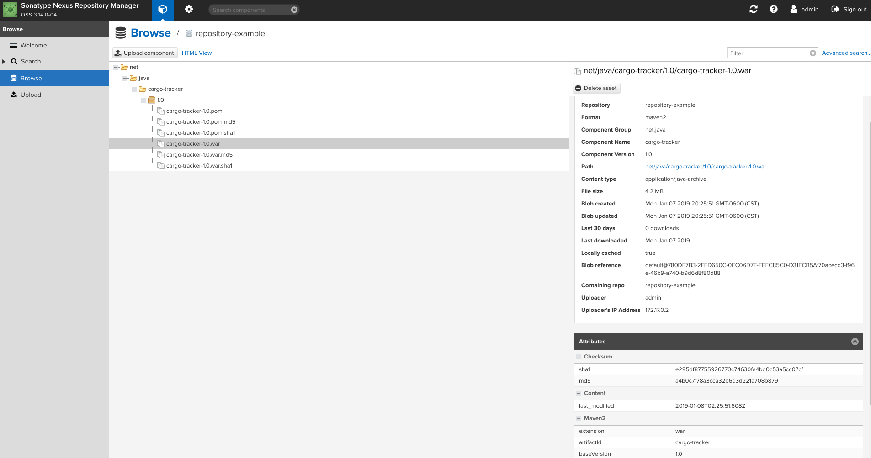Select Browse in the sidebar
Image resolution: width=871 pixels, height=458 pixels.
click(54, 78)
